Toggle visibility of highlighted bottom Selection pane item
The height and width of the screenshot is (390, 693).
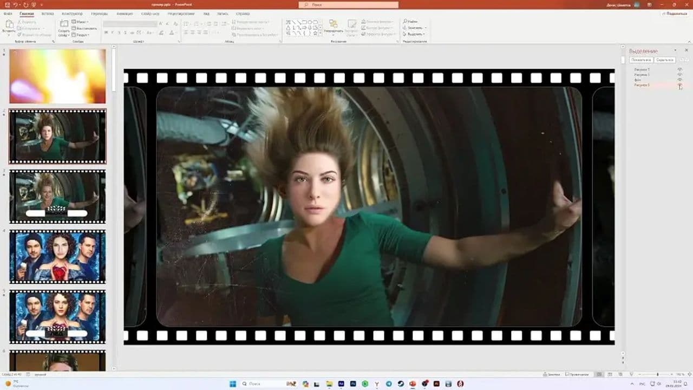pyautogui.click(x=680, y=85)
